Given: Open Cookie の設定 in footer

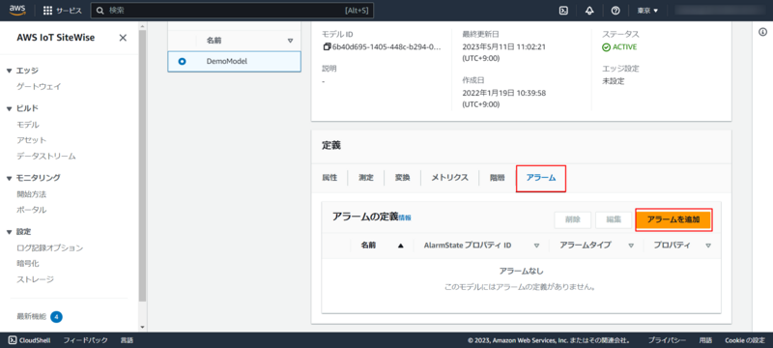Looking at the screenshot, I should [x=745, y=340].
